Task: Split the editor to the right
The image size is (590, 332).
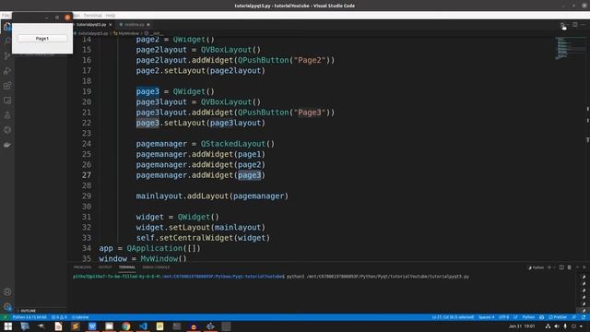Action: pos(575,25)
